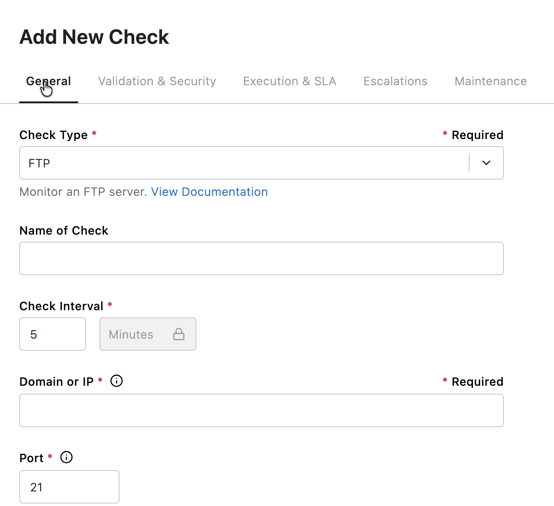
Task: Click the Add New Check heading
Action: [94, 37]
